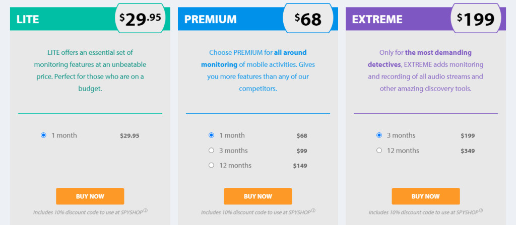The width and height of the screenshot is (516, 225).
Task: Select the LITE 1 month radio button
Action: (43, 135)
